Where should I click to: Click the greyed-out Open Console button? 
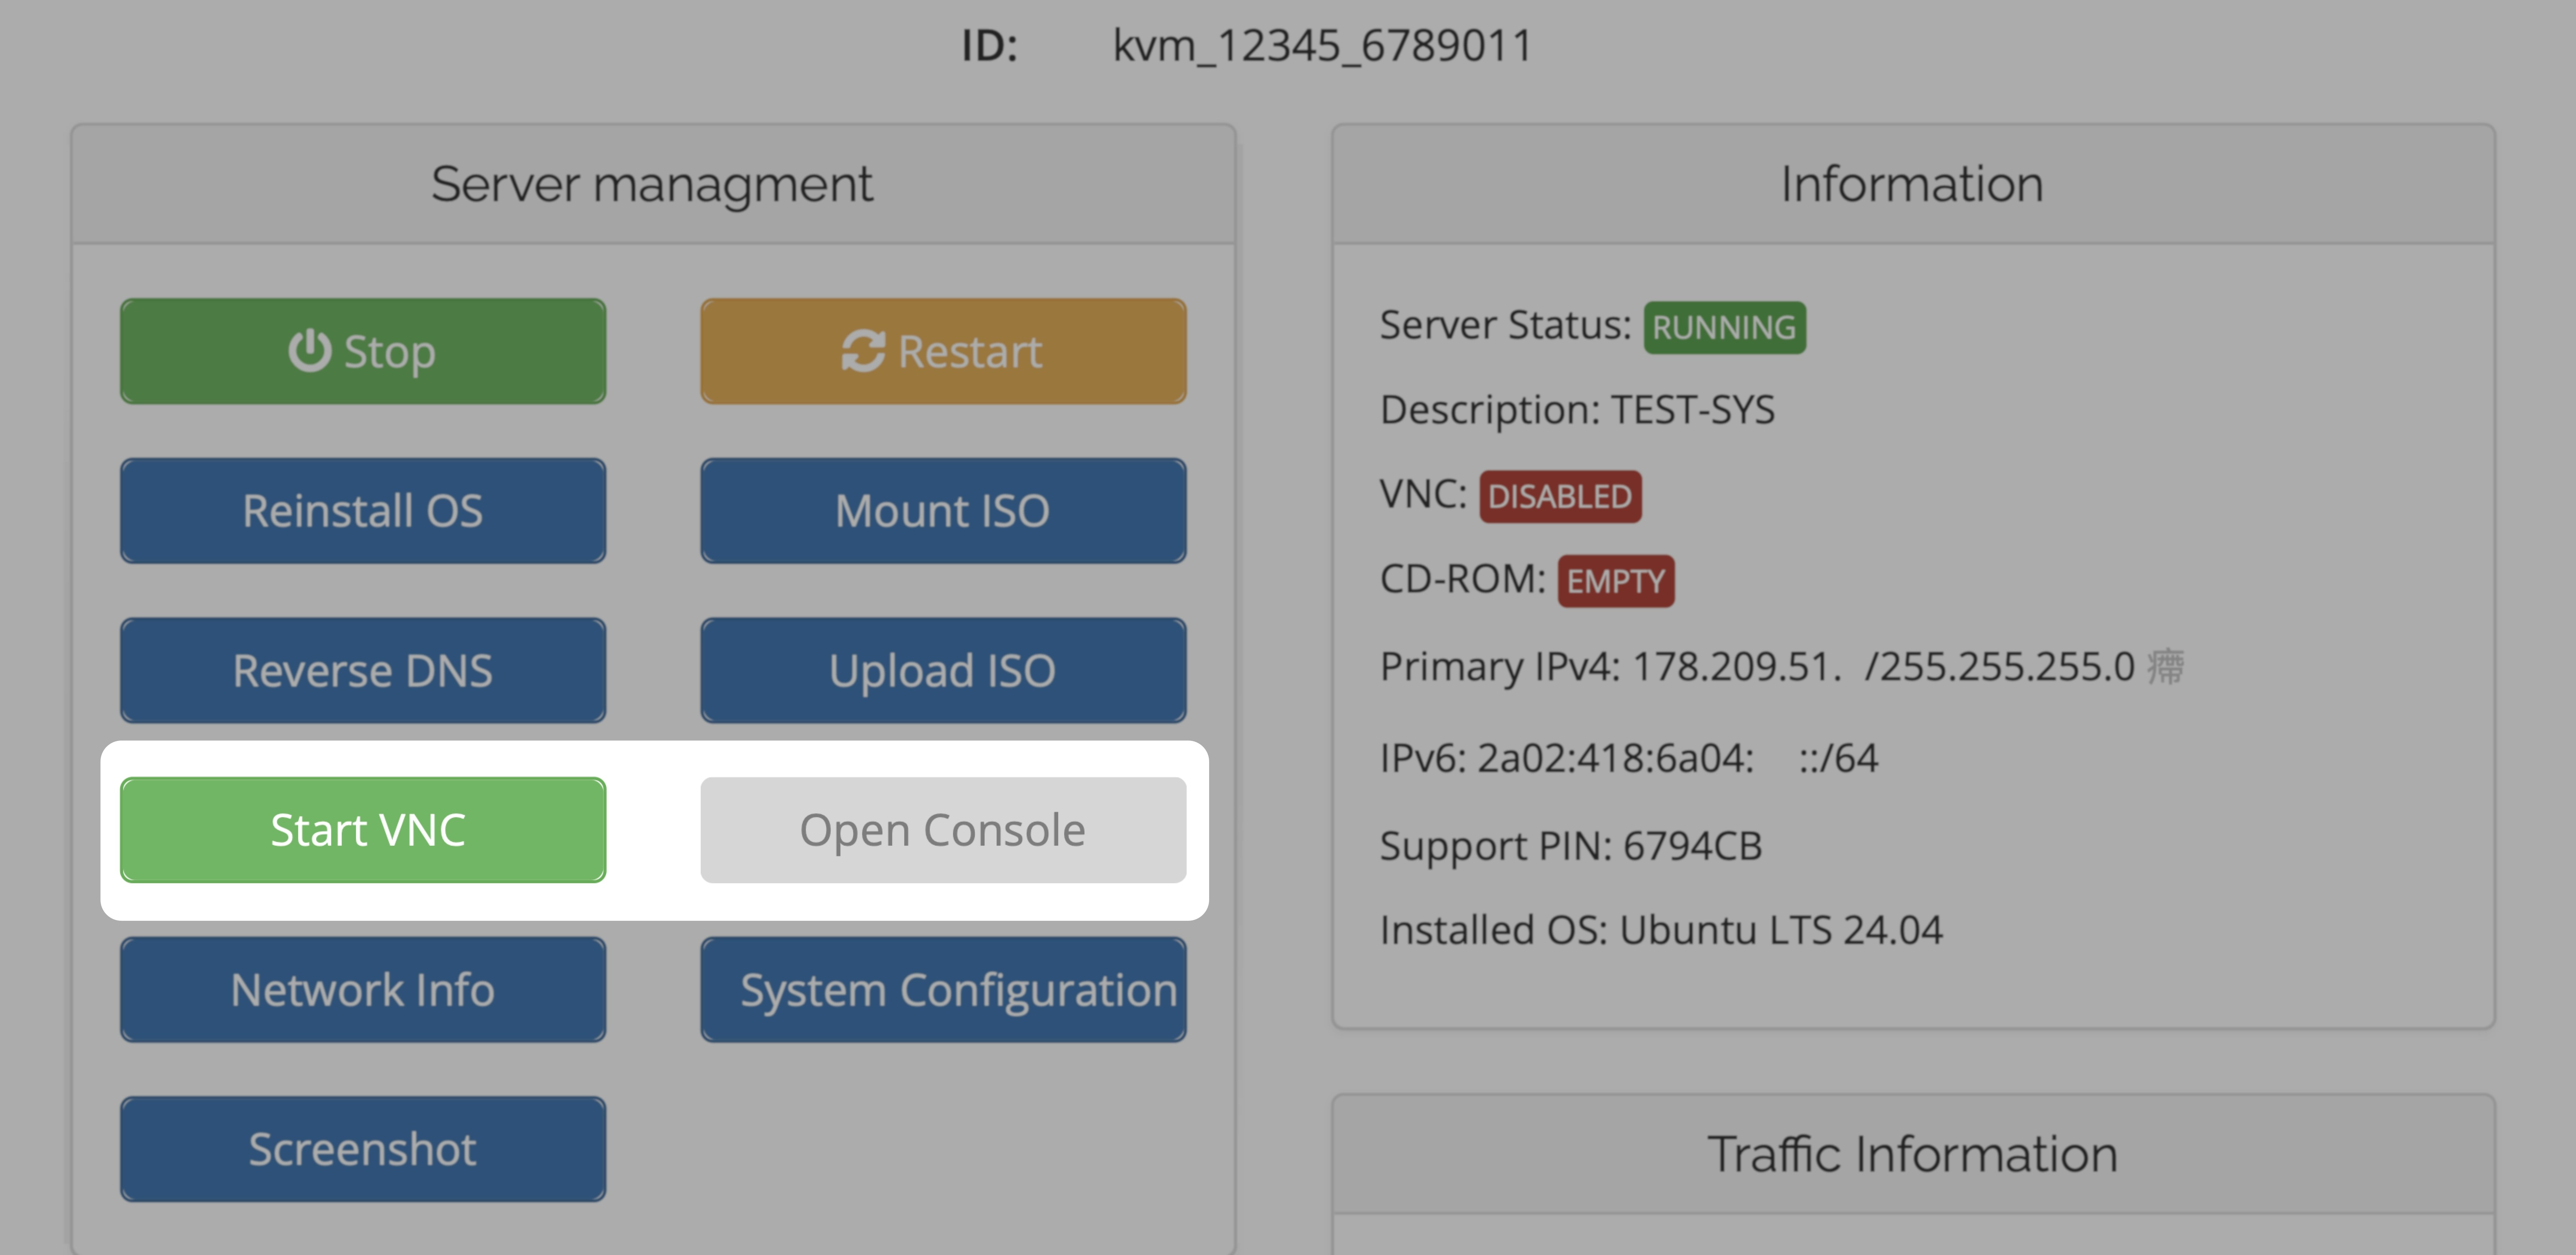click(x=943, y=830)
